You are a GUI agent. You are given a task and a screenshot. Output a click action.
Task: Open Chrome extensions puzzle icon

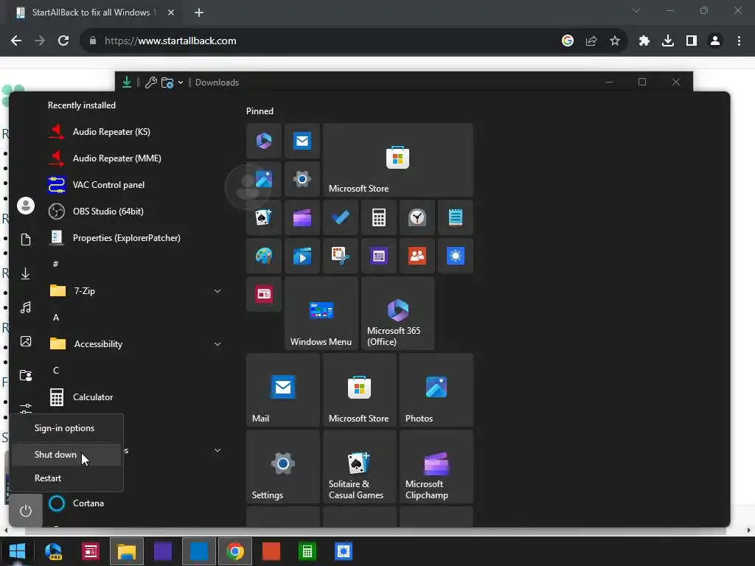[644, 41]
